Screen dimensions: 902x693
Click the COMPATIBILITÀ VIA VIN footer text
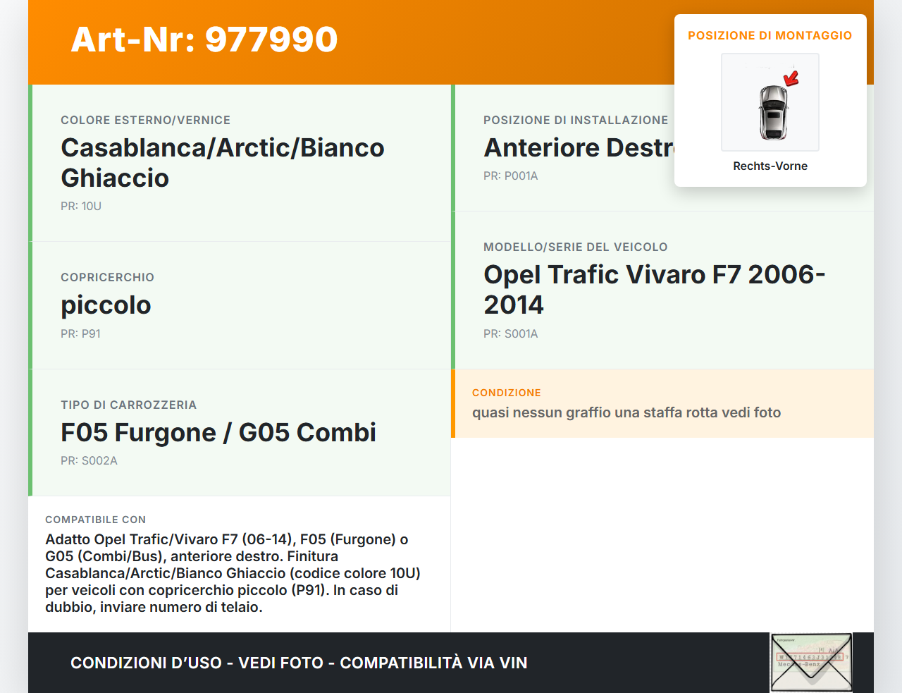pos(433,663)
